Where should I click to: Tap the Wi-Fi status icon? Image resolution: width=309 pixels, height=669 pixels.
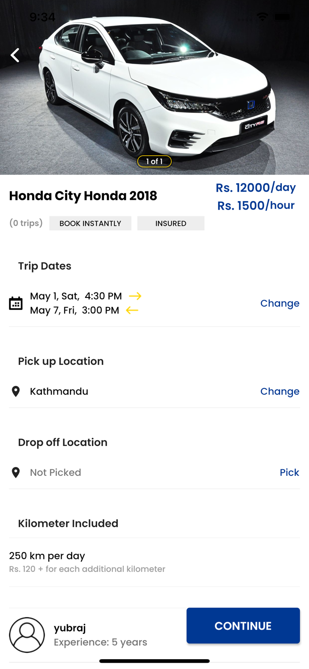[262, 17]
